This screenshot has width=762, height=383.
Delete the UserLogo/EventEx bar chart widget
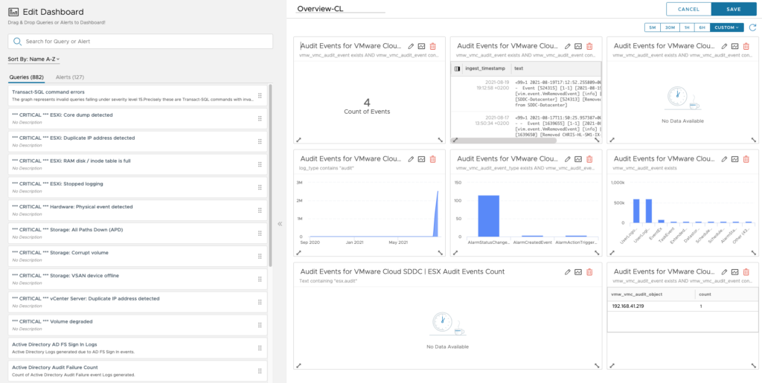point(746,158)
